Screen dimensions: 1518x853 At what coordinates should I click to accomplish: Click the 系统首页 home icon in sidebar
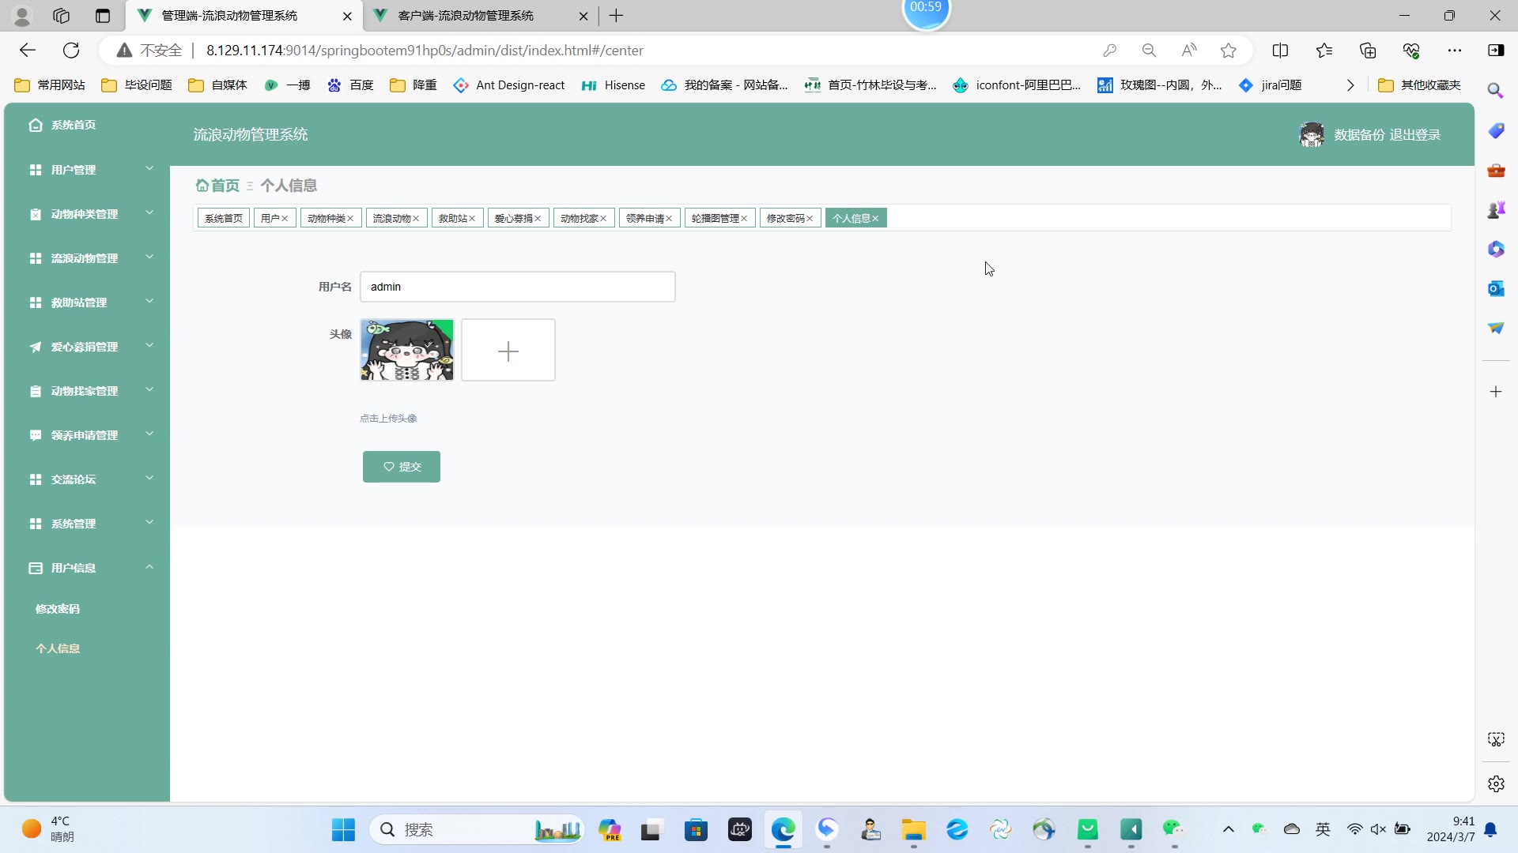[x=36, y=125]
